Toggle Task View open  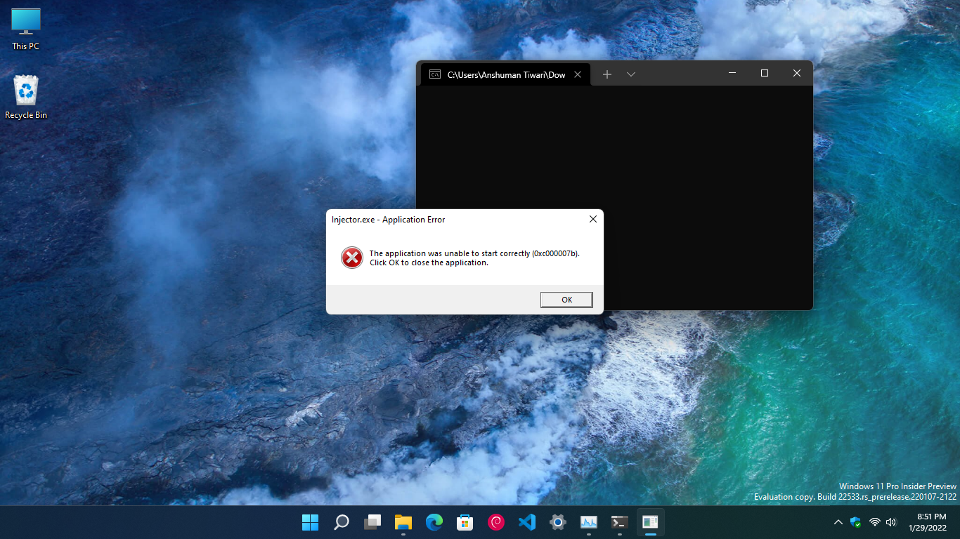pos(372,522)
